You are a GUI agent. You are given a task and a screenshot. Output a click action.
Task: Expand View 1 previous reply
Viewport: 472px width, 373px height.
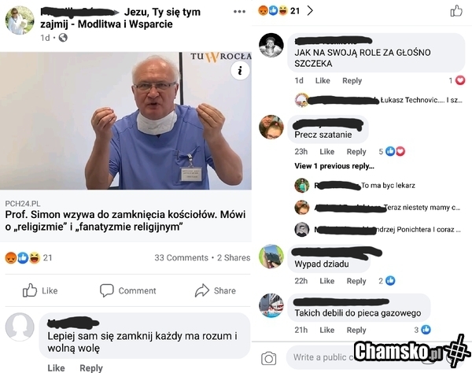click(334, 166)
